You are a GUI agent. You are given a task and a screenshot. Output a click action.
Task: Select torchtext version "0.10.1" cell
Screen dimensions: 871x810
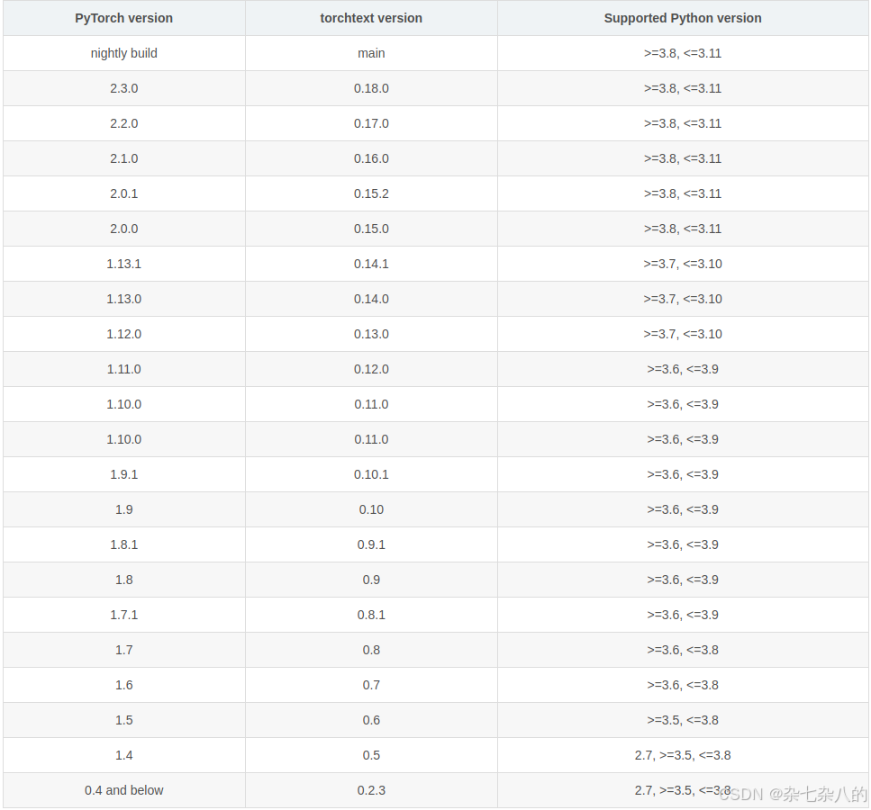click(371, 474)
